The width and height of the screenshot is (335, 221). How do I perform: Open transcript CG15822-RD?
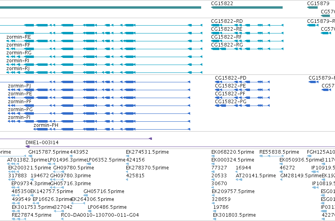pyautogui.click(x=227, y=21)
